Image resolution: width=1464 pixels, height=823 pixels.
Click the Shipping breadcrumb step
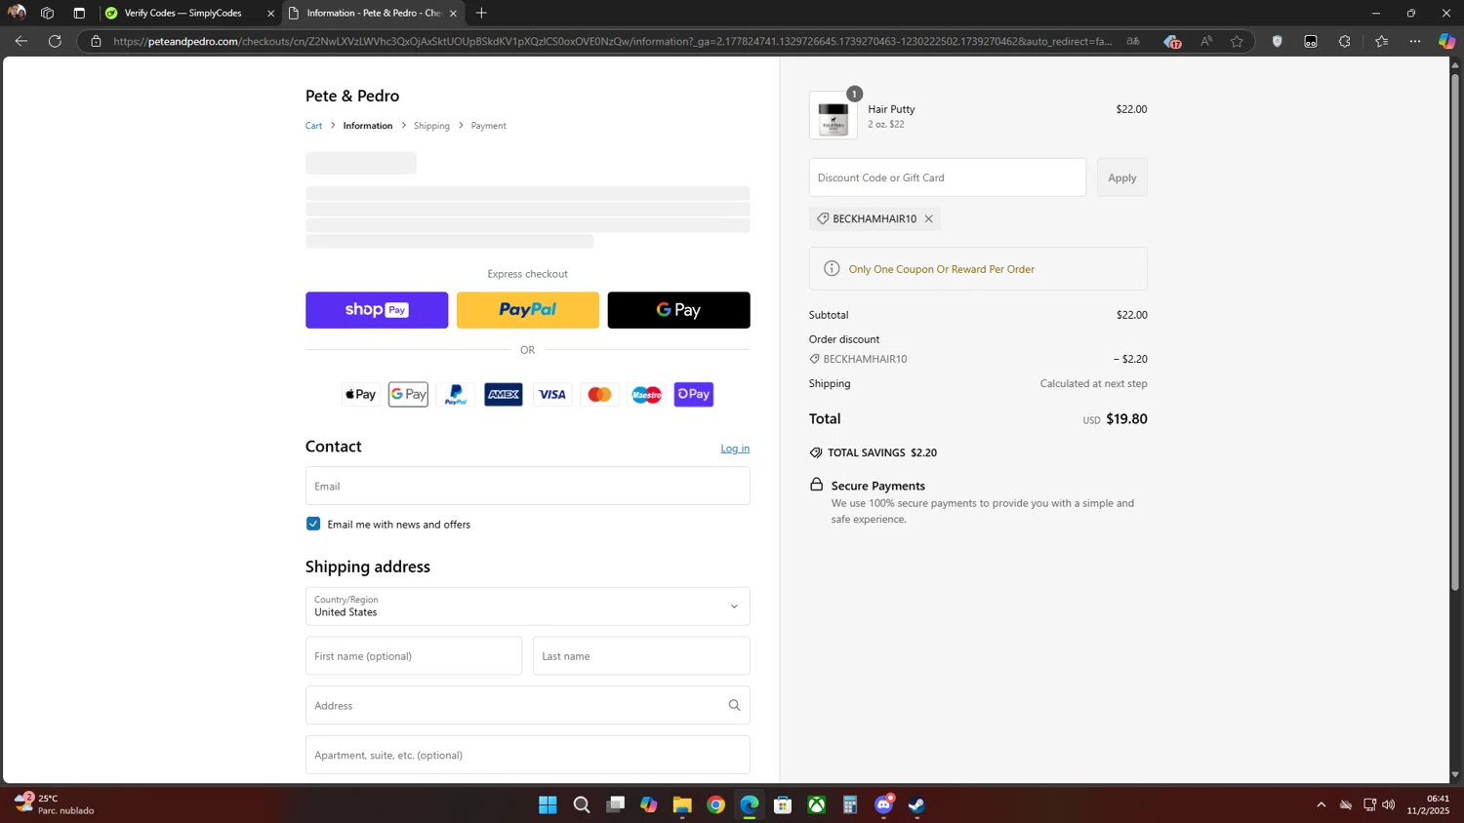pyautogui.click(x=431, y=126)
